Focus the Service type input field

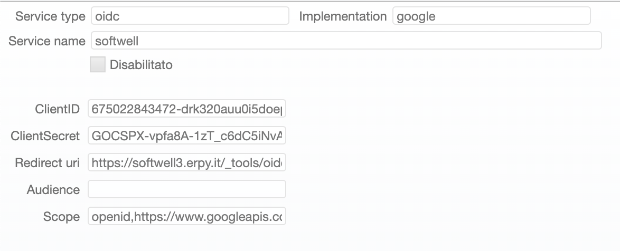coord(190,16)
